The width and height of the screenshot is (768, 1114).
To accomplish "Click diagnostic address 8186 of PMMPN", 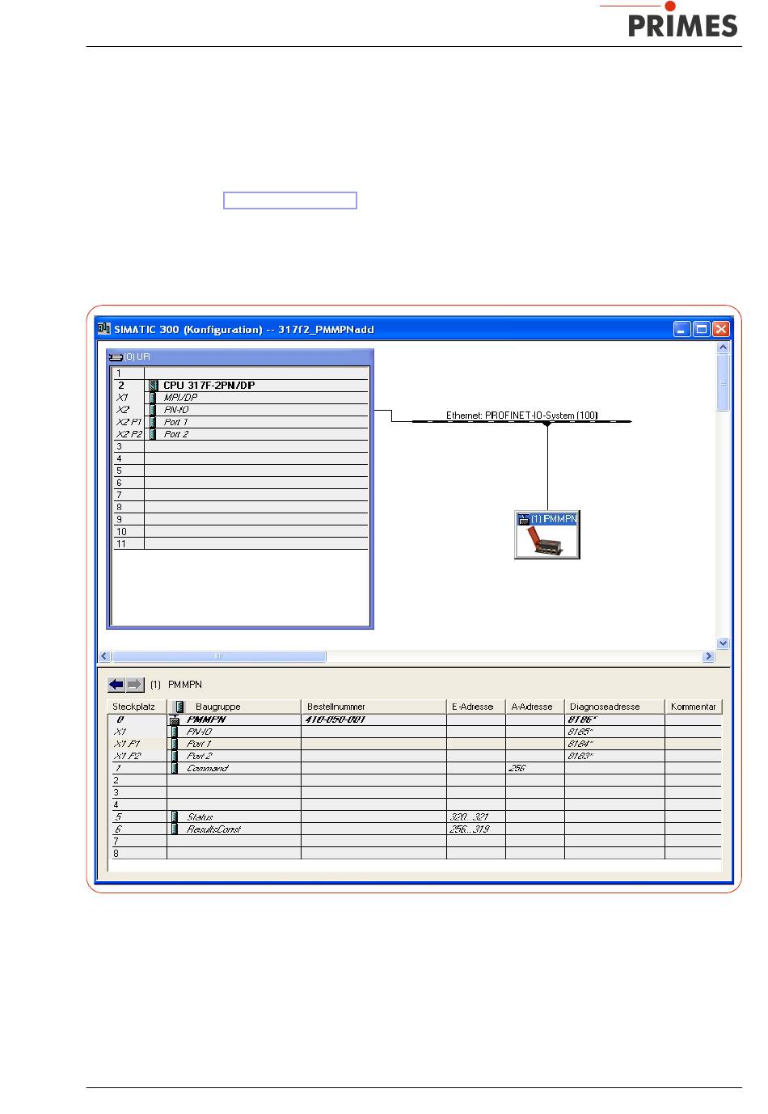I will (x=581, y=719).
